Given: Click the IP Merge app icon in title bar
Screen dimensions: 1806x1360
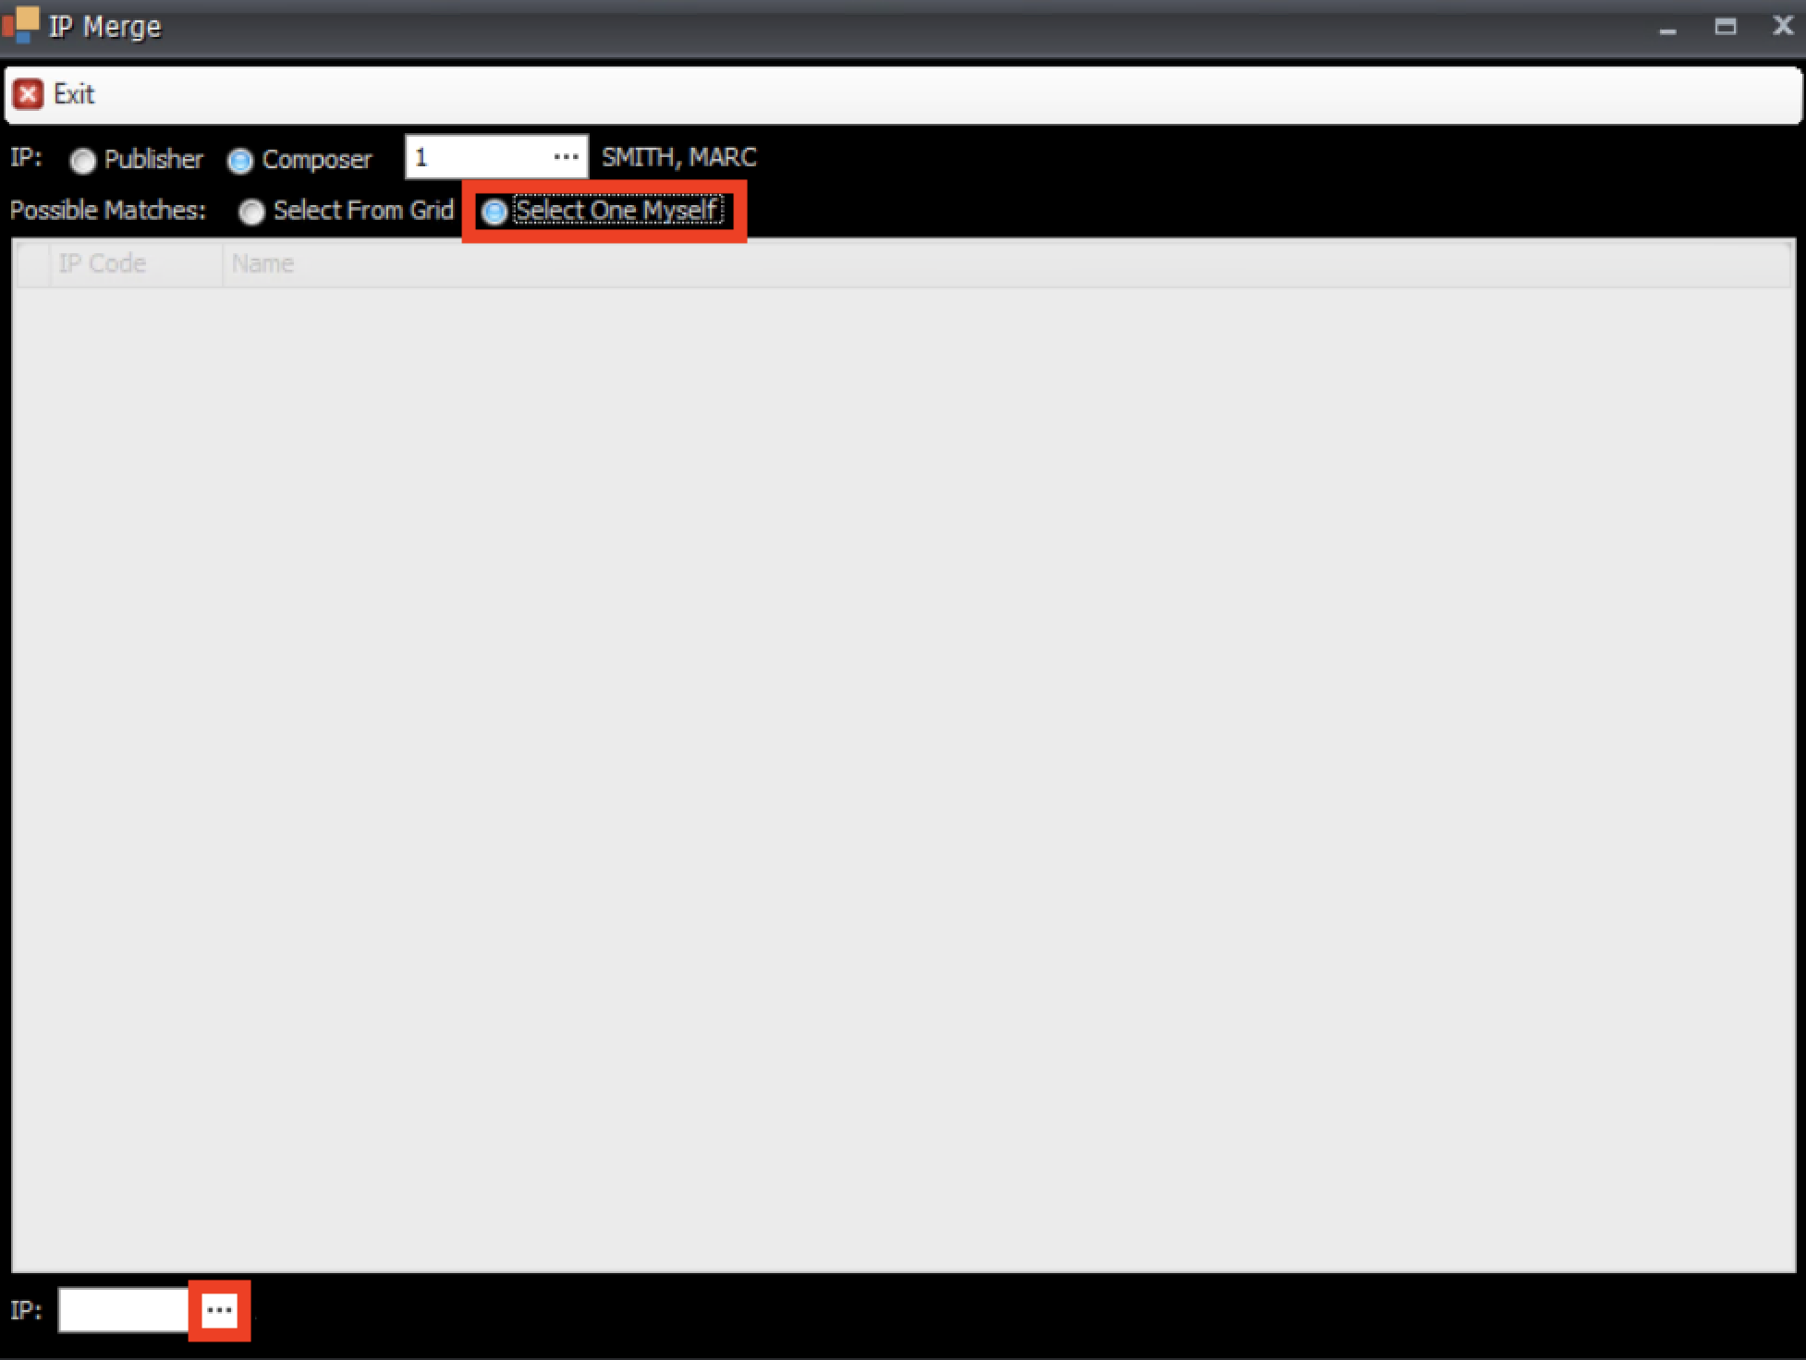Looking at the screenshot, I should (20, 24).
